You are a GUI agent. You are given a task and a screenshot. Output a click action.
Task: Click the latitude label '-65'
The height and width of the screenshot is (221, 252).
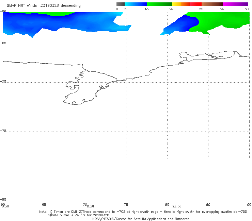(x=3, y=43)
